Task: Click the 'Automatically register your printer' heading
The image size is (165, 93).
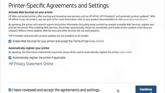Action: (29, 48)
